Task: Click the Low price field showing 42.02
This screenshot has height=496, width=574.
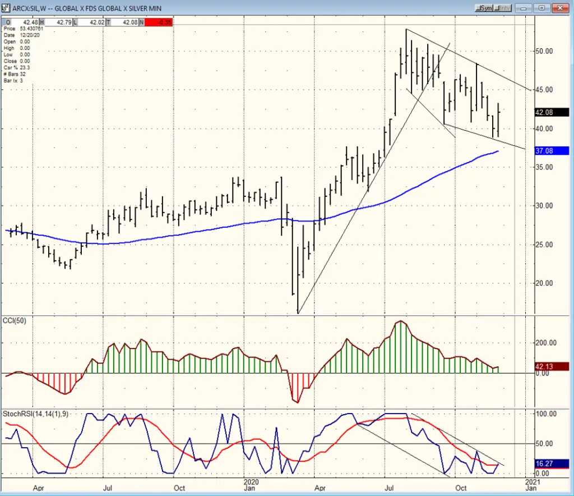Action: 91,22
